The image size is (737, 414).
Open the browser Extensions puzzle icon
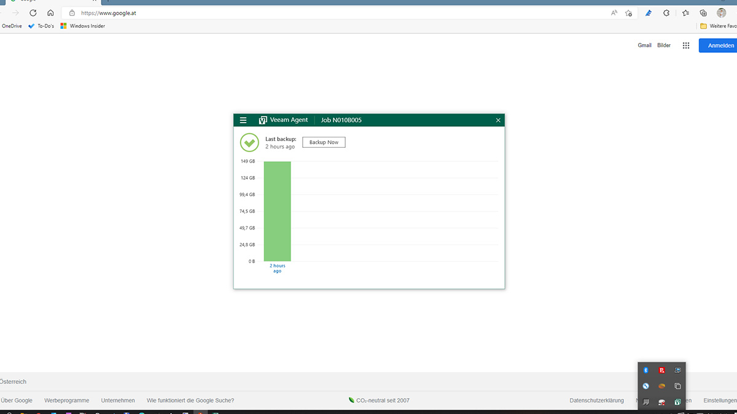pos(666,13)
